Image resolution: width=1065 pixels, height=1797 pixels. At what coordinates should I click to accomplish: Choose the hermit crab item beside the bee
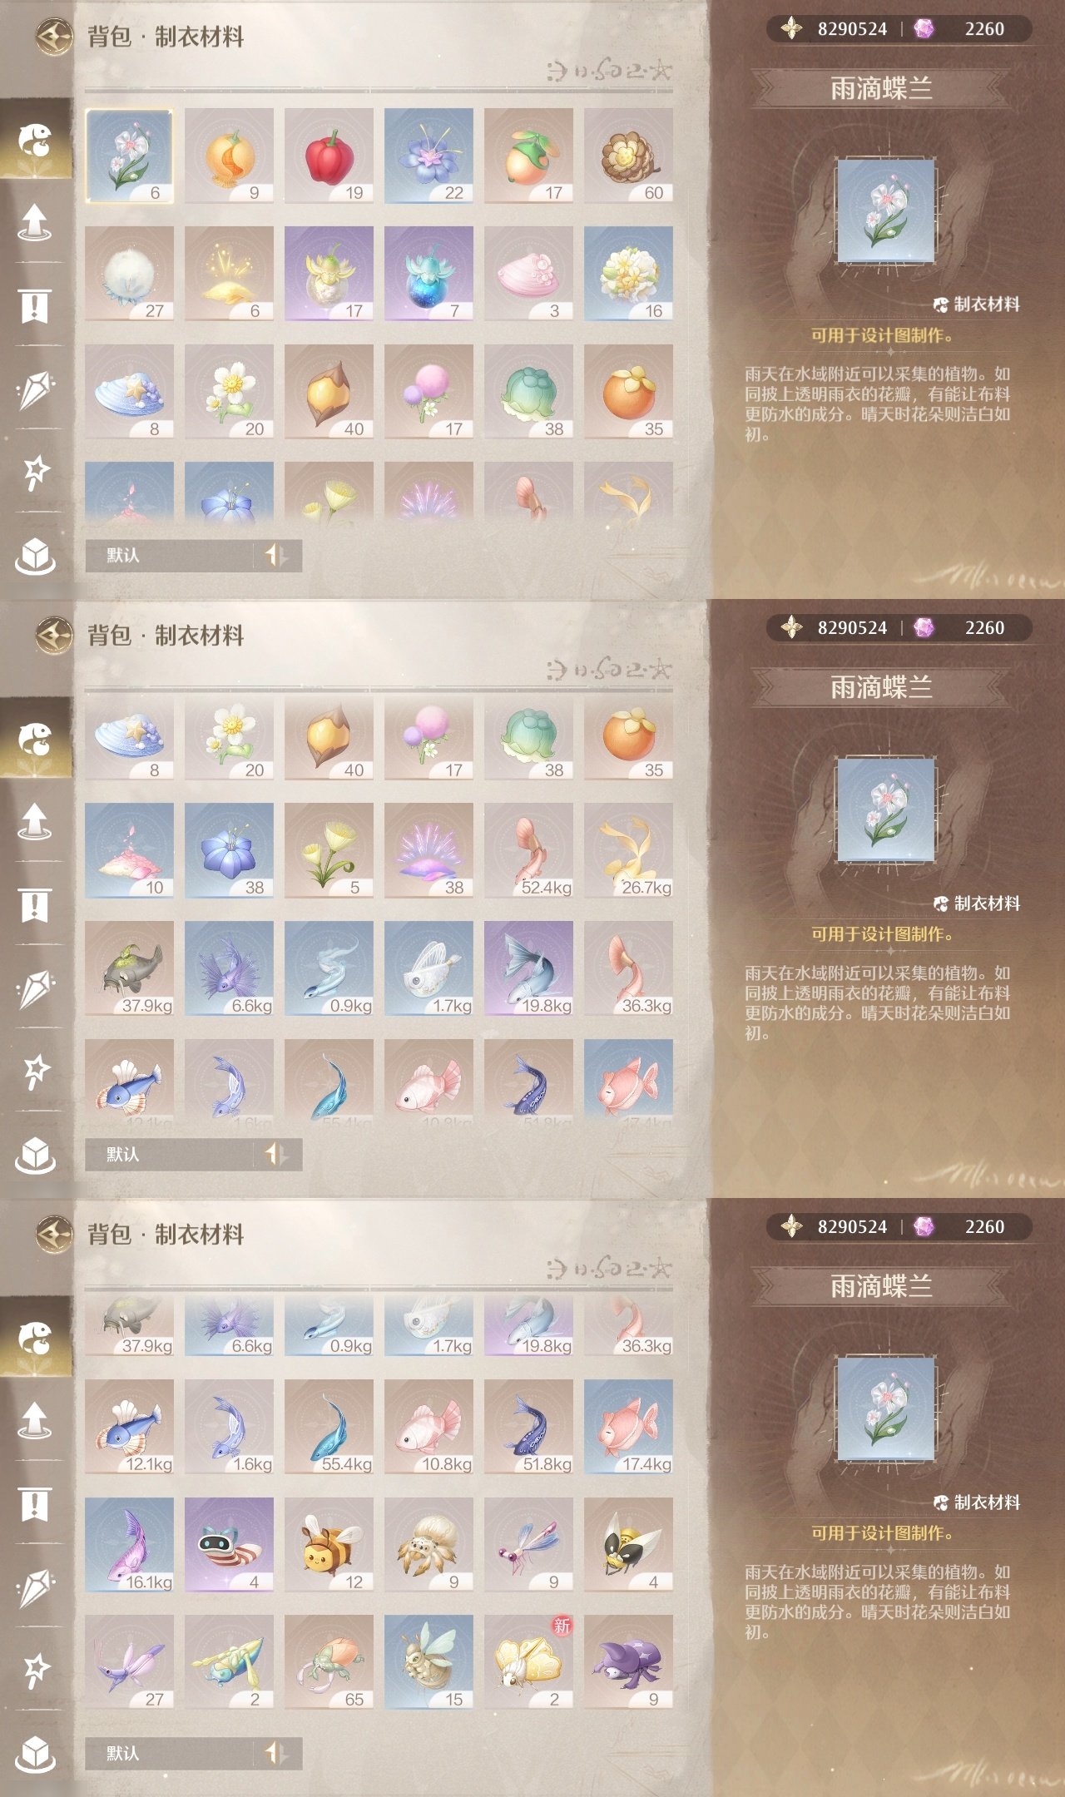(x=428, y=1545)
